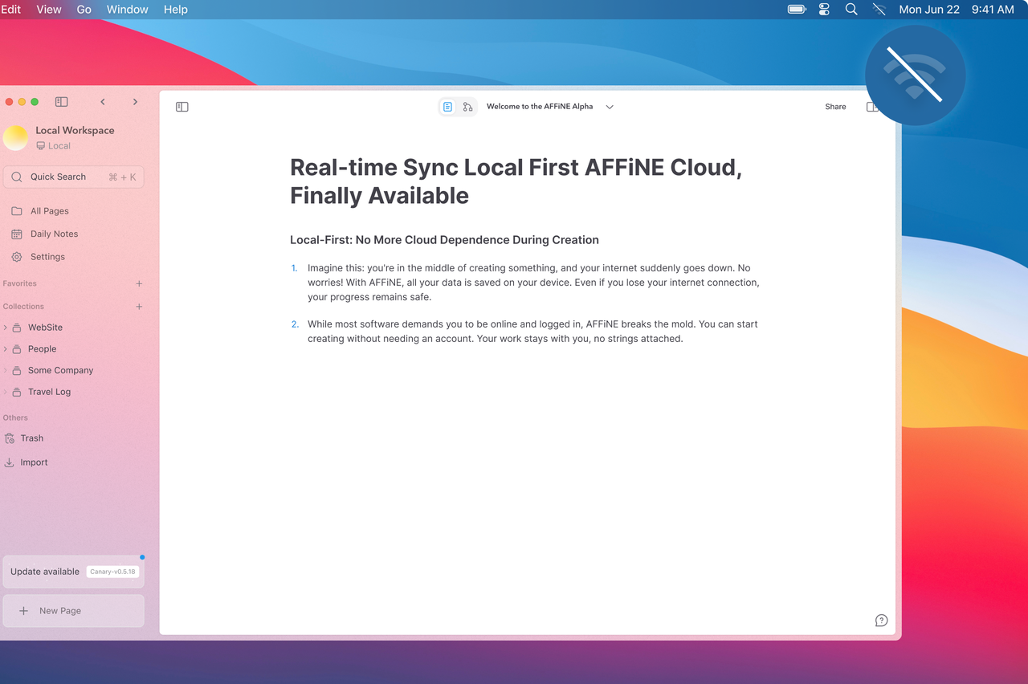This screenshot has height=684, width=1028.
Task: Click the Daily Notes calendar icon
Action: [17, 234]
